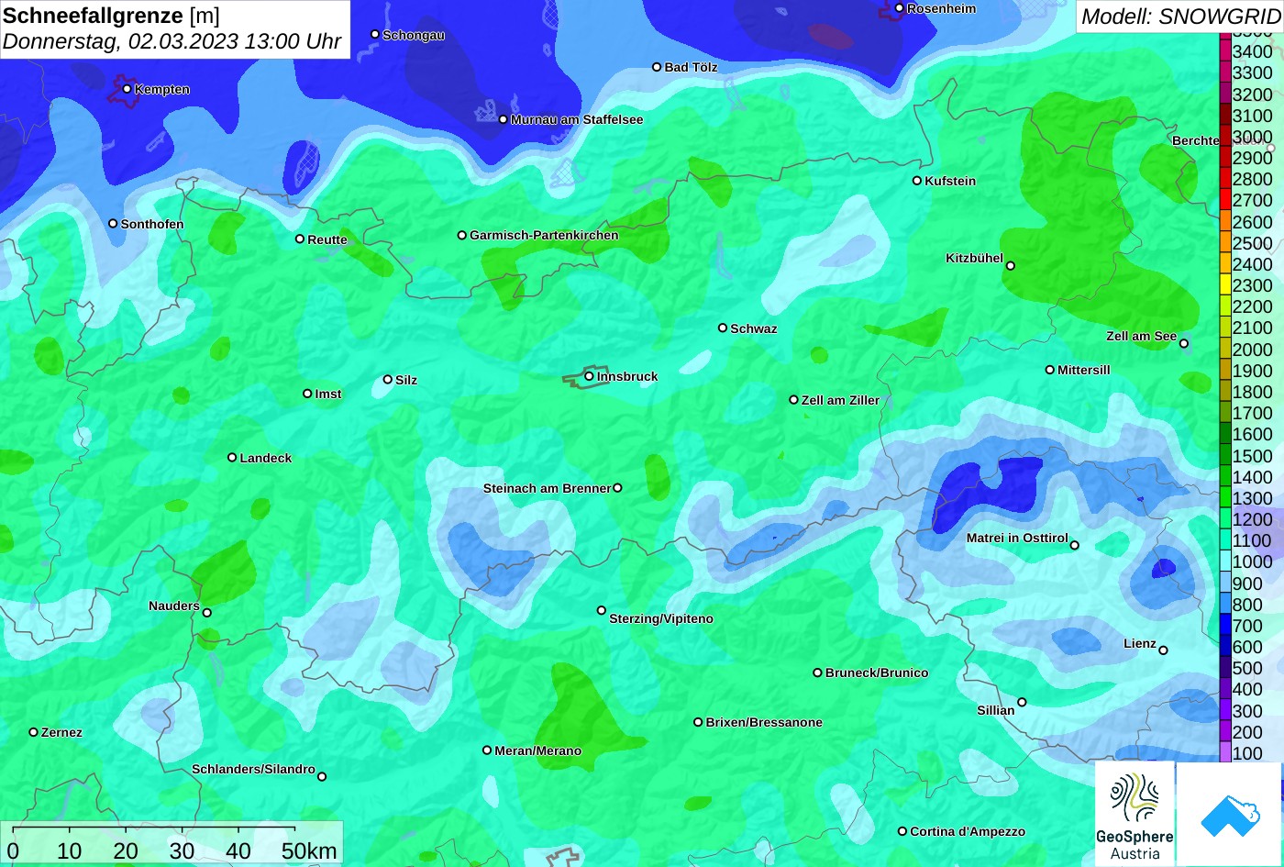Click the Zell am See marker dot
This screenshot has width=1284, height=867.
(x=1184, y=343)
